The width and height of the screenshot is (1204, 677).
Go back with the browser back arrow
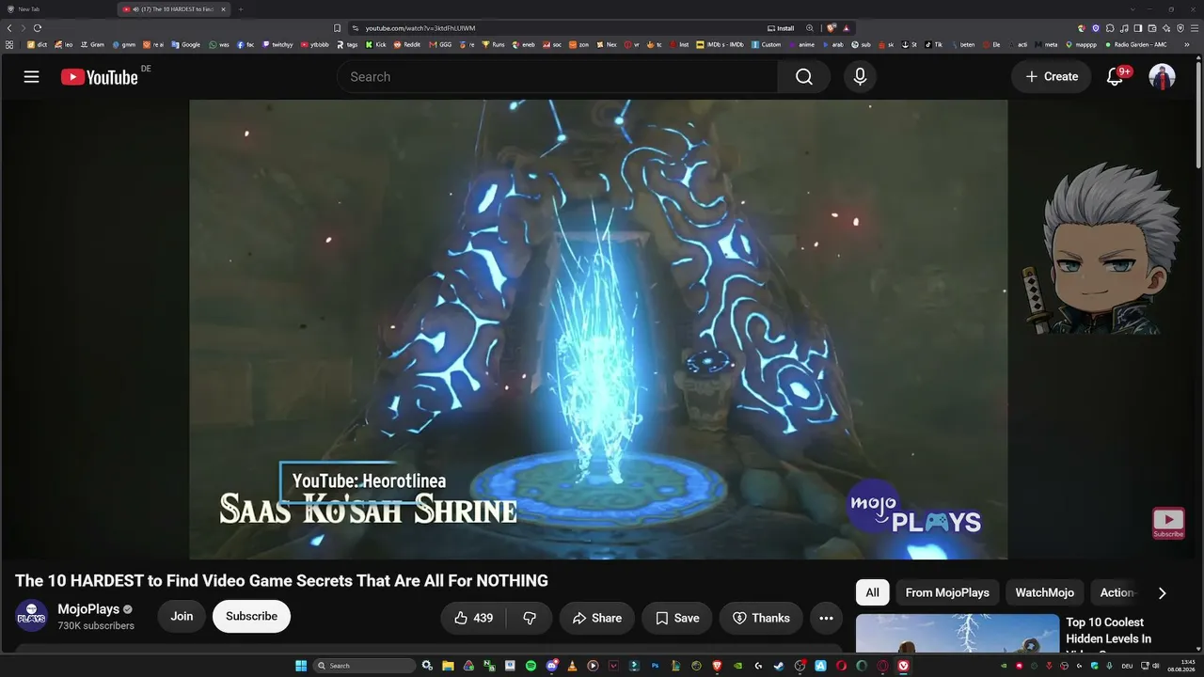(x=10, y=28)
